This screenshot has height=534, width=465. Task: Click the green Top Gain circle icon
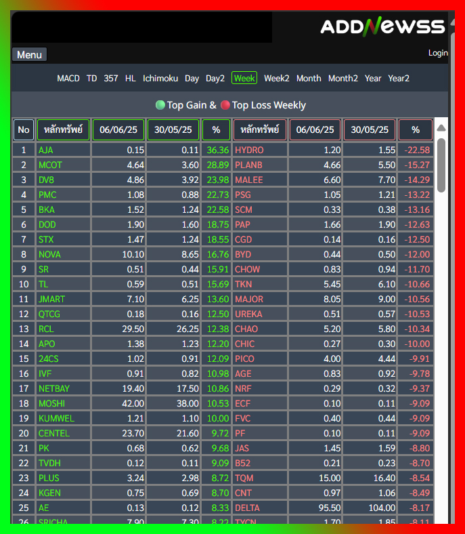click(x=160, y=105)
